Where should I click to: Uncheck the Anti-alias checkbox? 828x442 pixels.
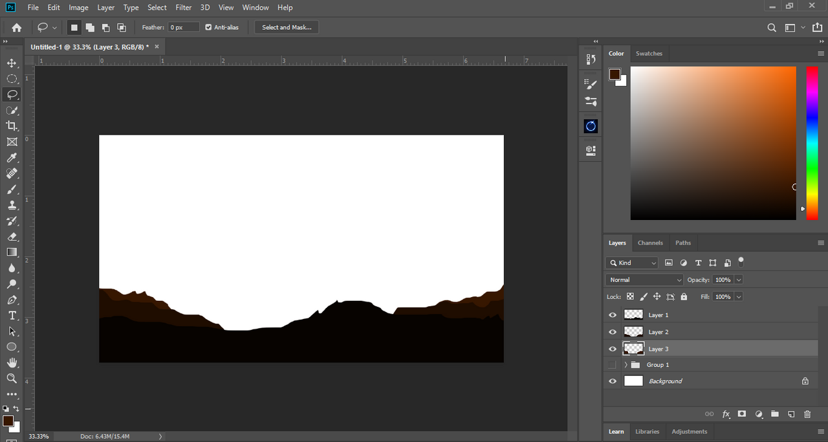(208, 27)
